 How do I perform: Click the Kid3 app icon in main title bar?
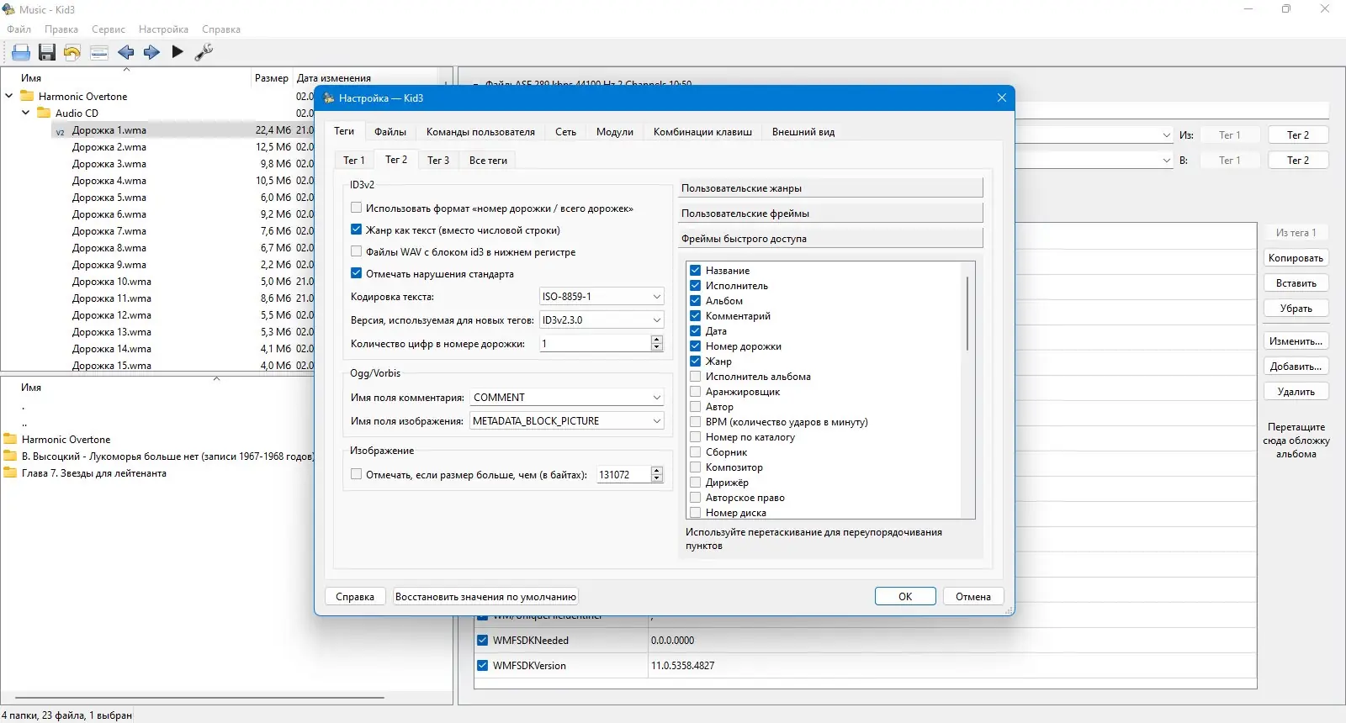pos(9,9)
